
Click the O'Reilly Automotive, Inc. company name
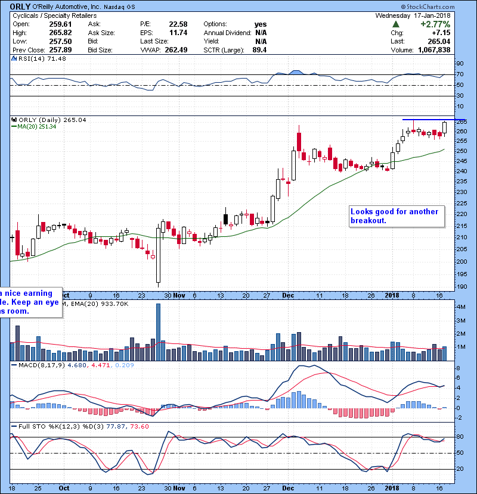[x=67, y=7]
